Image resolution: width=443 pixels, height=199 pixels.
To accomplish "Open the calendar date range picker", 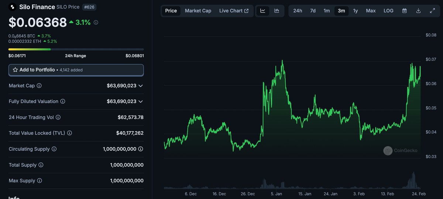I will tap(405, 11).
